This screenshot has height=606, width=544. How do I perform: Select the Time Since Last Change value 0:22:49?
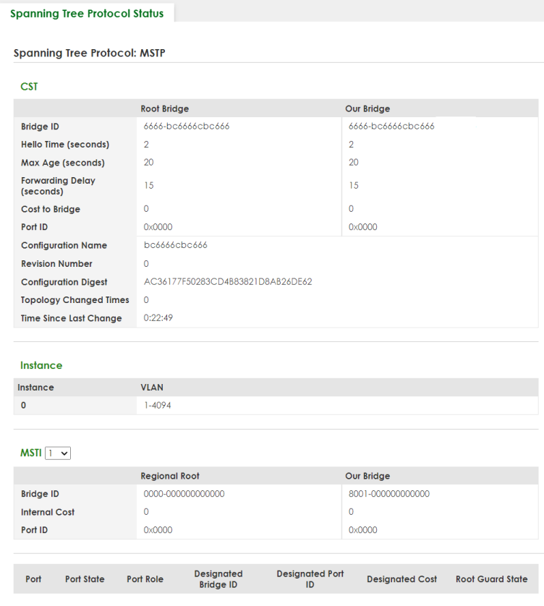pyautogui.click(x=158, y=318)
